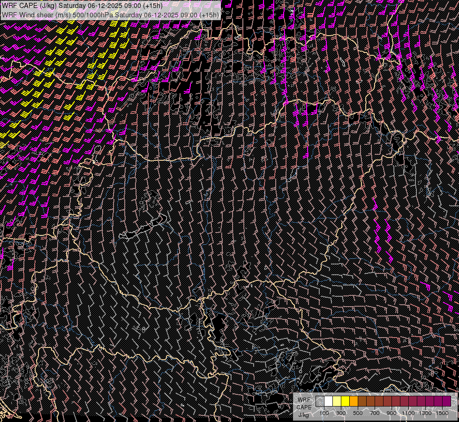
Task: Click the 300 tick label on the legend
Action: [x=341, y=413]
